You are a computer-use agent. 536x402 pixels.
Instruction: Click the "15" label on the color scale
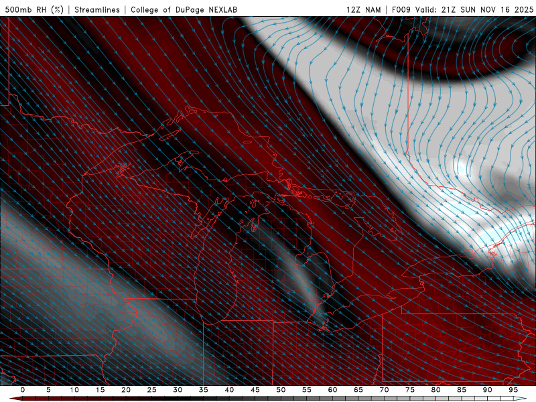click(x=100, y=390)
